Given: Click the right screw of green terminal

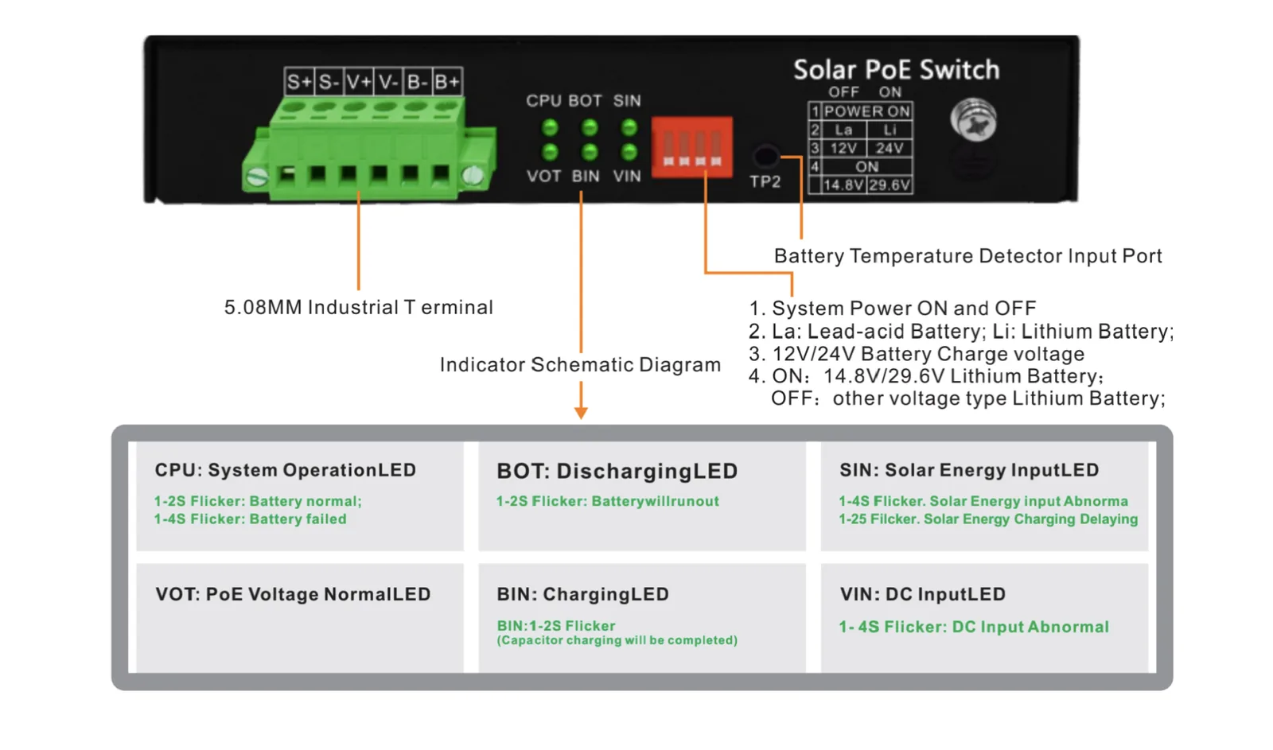Looking at the screenshot, I should [x=473, y=176].
